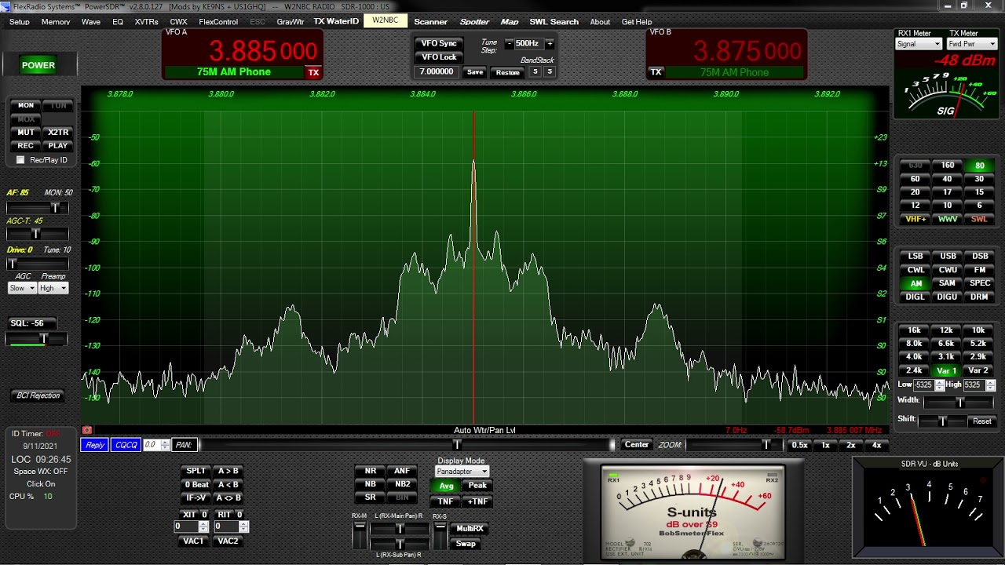
Task: Open the SWL Search menu
Action: tap(554, 22)
